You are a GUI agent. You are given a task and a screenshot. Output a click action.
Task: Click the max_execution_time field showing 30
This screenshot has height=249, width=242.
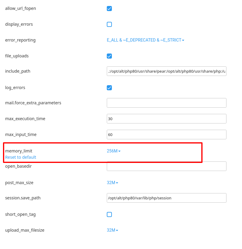tap(167, 119)
